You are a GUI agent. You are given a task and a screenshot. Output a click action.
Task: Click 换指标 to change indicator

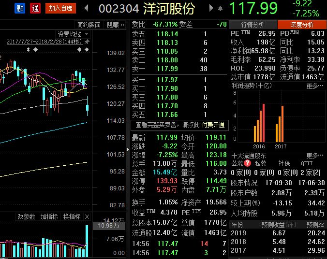(72, 216)
